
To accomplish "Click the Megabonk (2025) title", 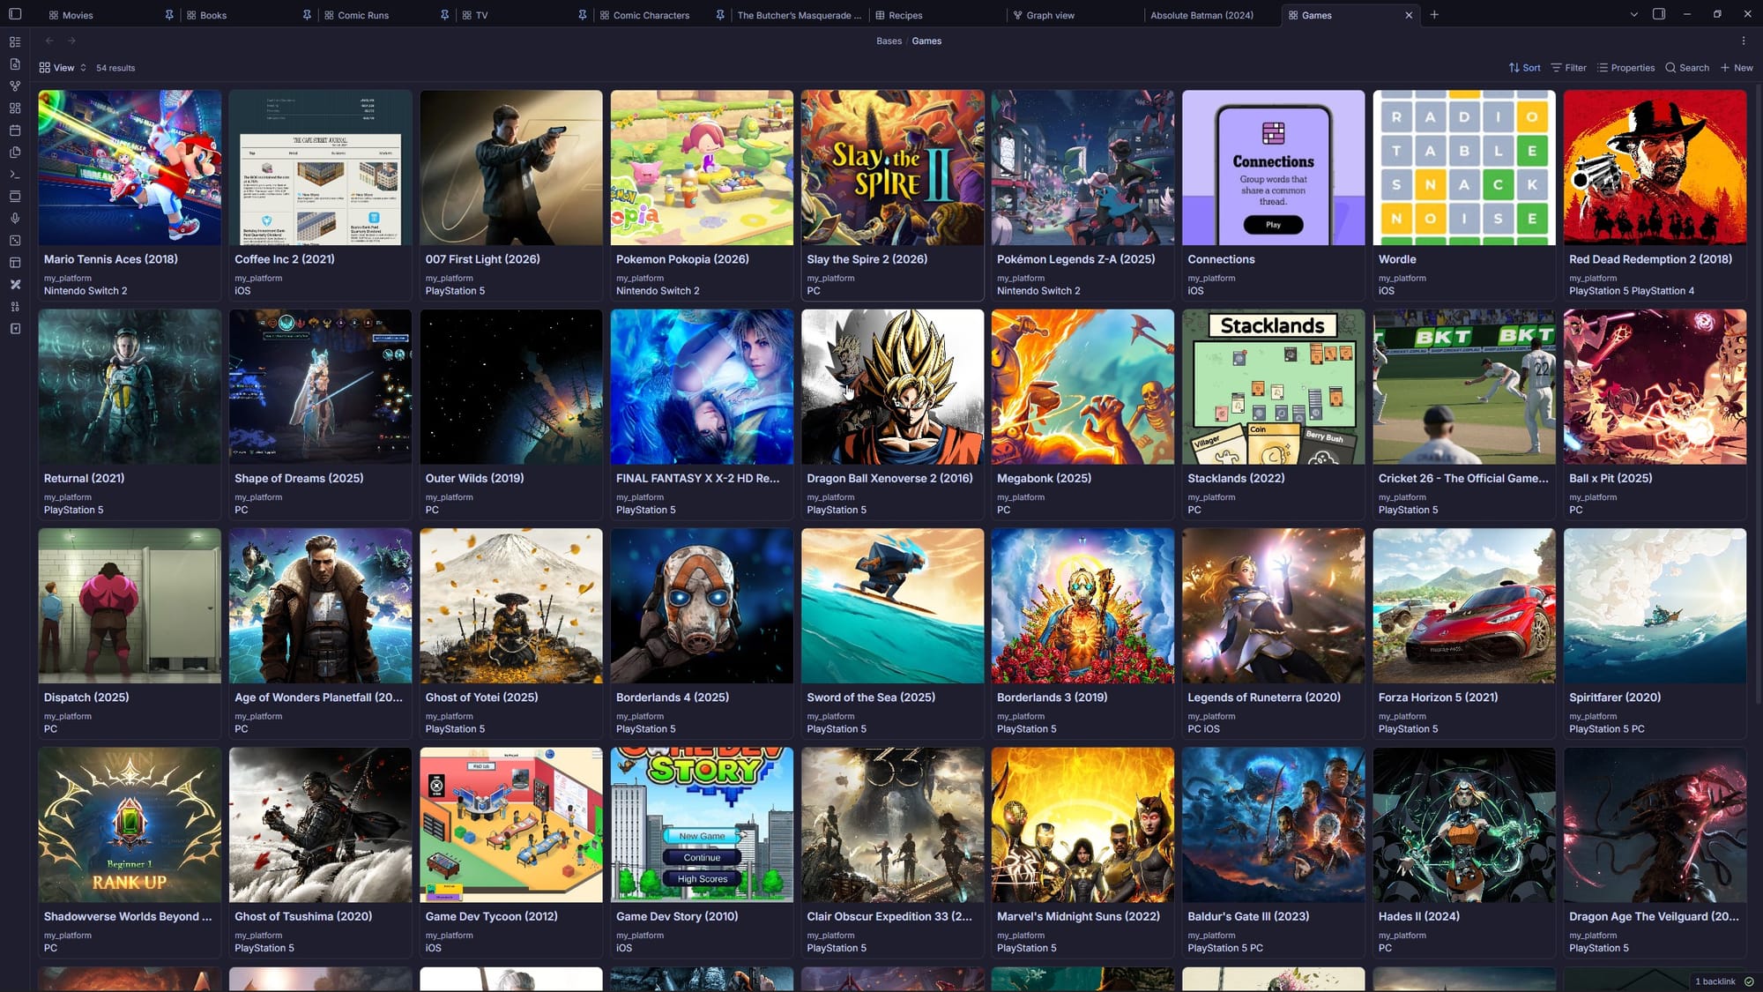I will pyautogui.click(x=1044, y=478).
